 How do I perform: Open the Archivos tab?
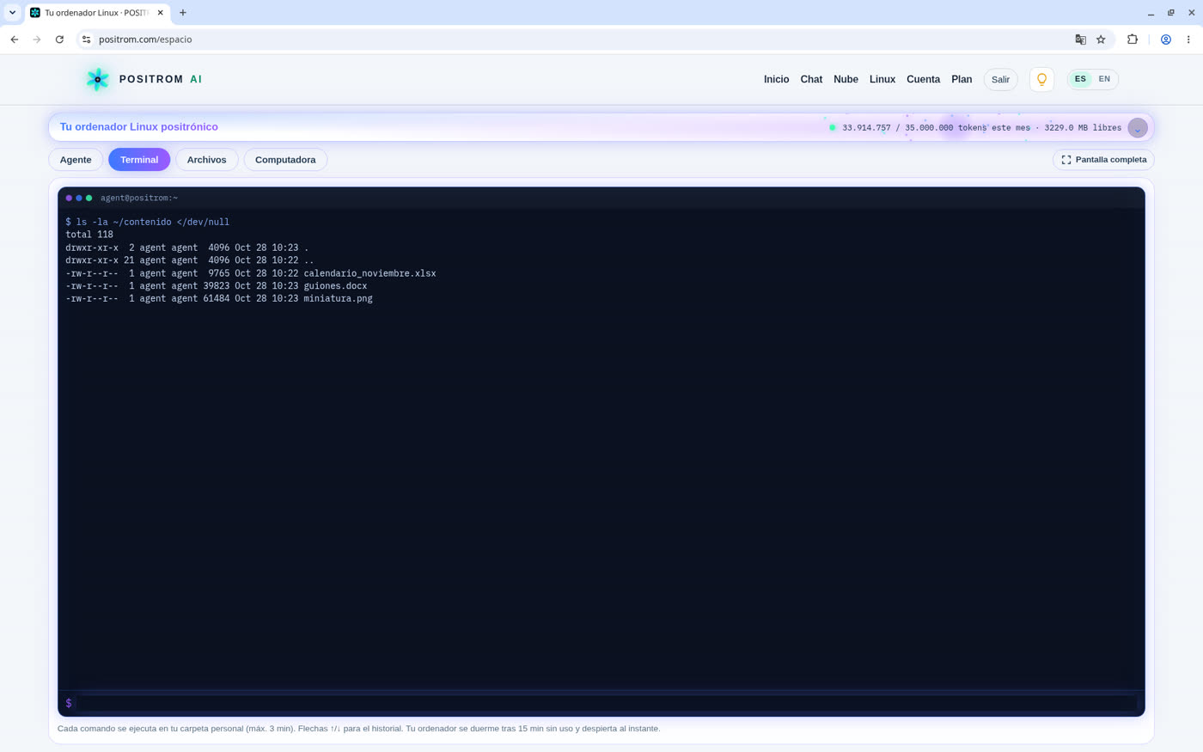pos(207,160)
